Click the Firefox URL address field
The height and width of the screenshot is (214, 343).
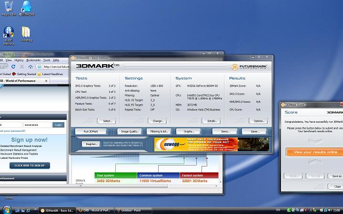56,67
